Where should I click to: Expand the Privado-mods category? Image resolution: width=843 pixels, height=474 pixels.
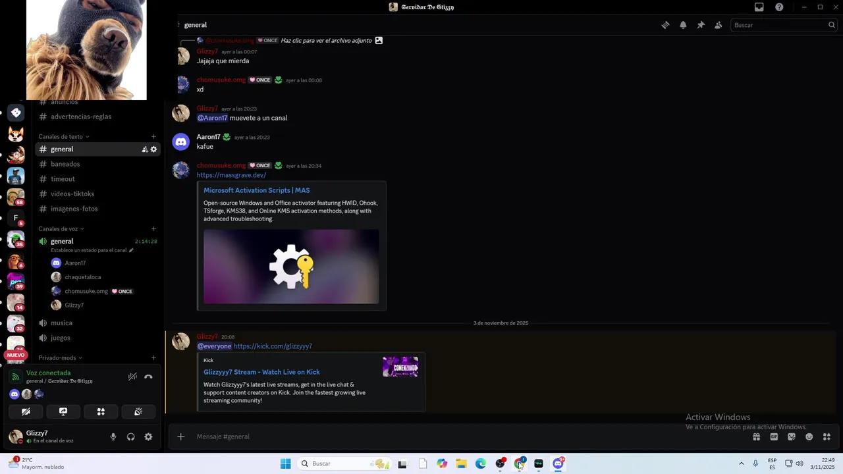(x=60, y=358)
